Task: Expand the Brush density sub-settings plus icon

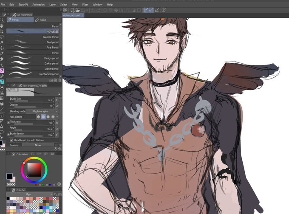Action: (8, 135)
